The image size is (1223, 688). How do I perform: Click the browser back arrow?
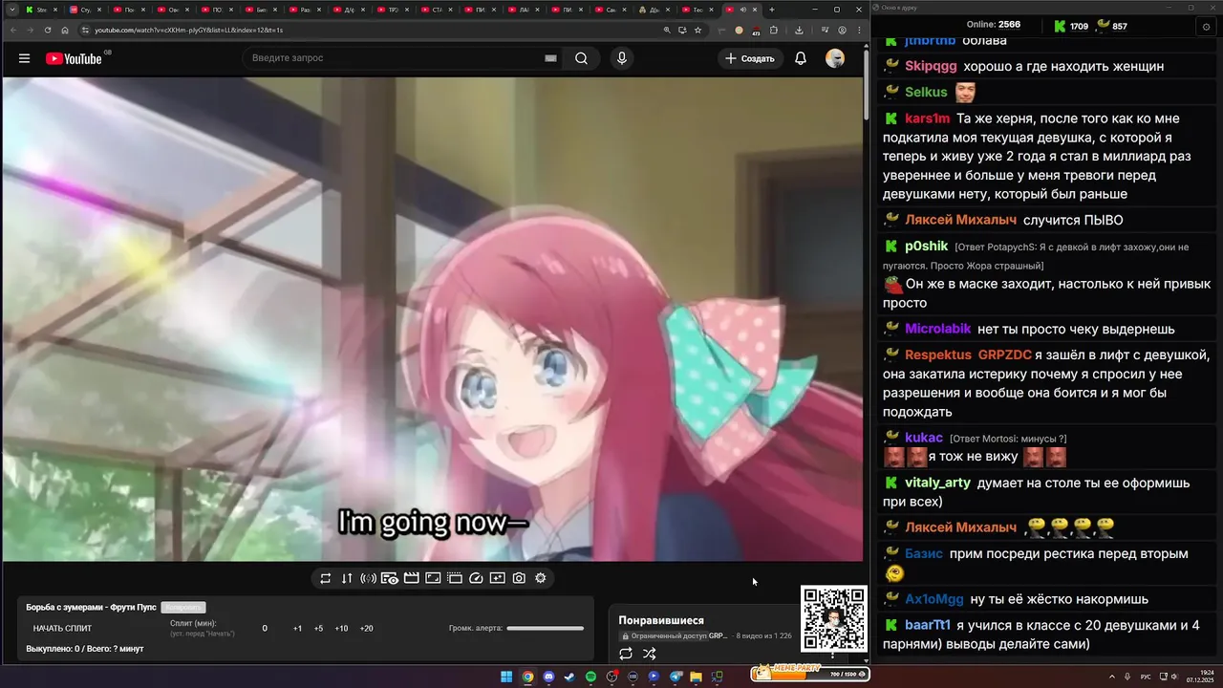point(11,30)
